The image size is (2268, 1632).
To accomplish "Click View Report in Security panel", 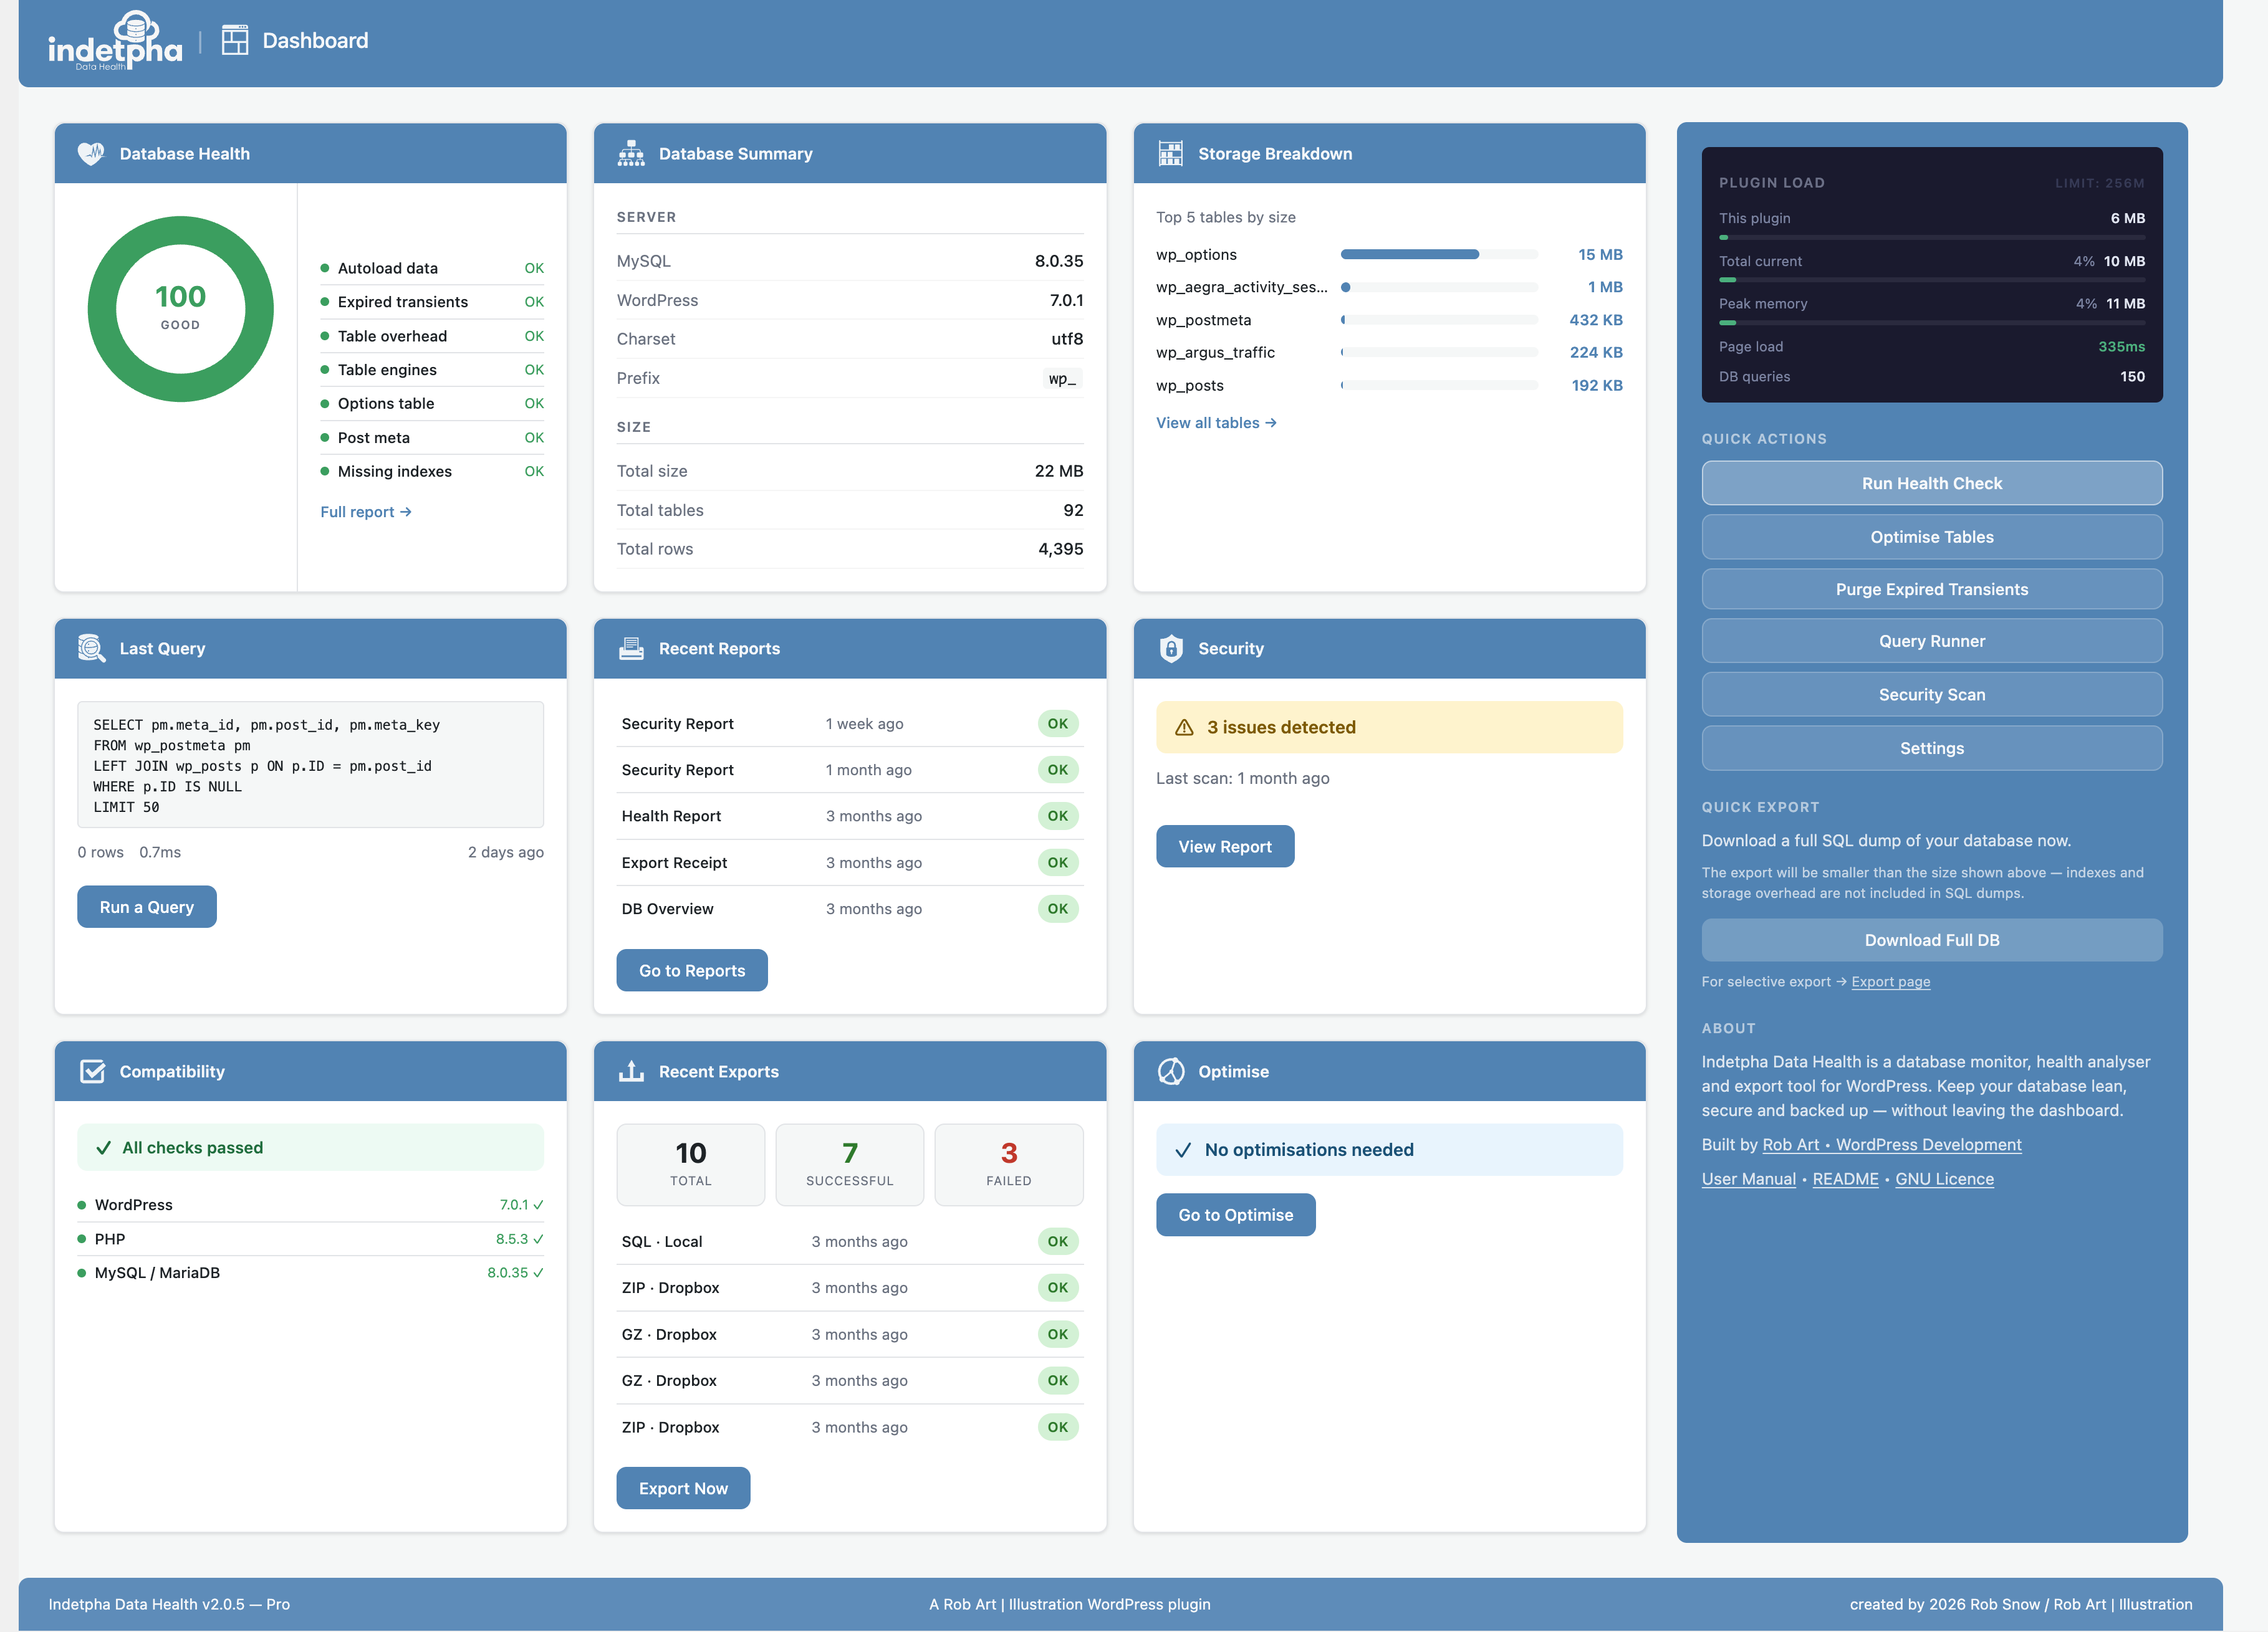I will point(1225,846).
